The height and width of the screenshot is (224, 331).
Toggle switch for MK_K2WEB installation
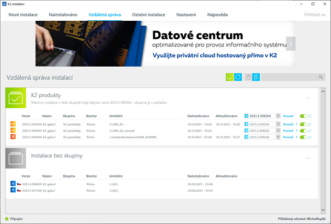(x=303, y=137)
